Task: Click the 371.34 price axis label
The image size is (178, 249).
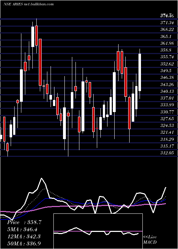Action: pos(167,23)
